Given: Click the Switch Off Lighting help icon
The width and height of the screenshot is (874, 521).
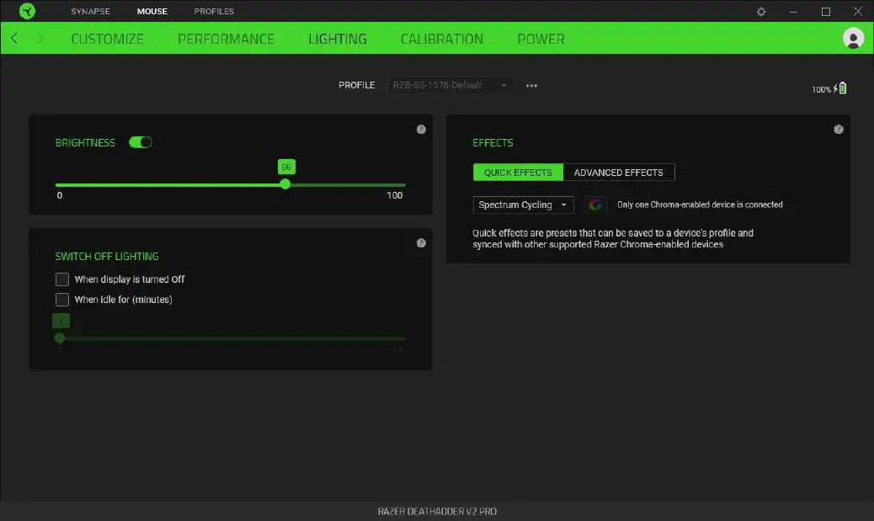Looking at the screenshot, I should pyautogui.click(x=421, y=242).
